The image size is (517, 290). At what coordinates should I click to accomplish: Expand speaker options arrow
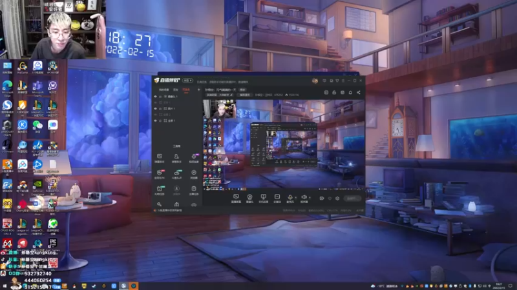(310, 197)
